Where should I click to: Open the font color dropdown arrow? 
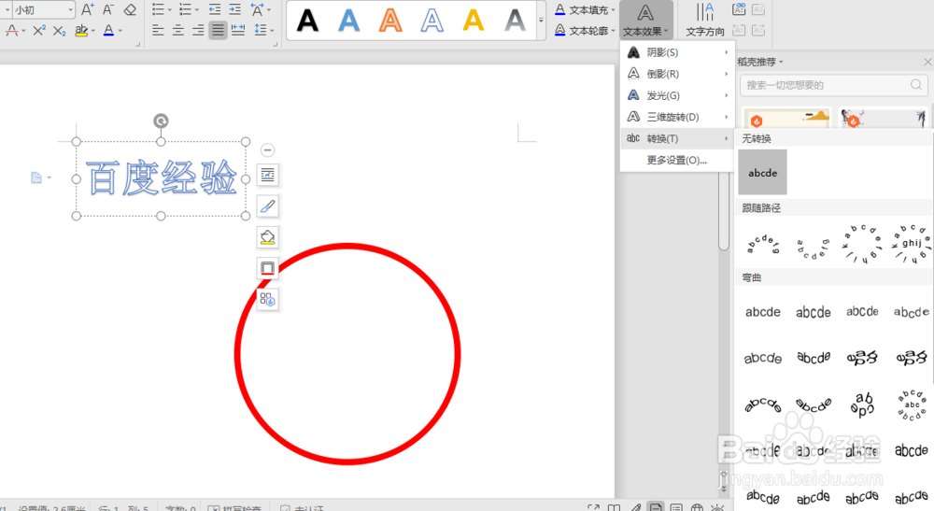pos(120,31)
